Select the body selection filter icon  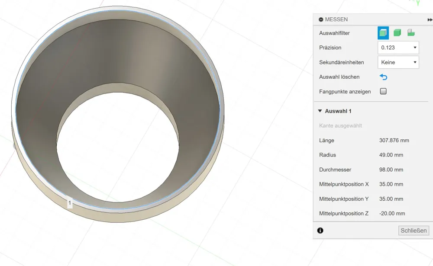(x=397, y=33)
